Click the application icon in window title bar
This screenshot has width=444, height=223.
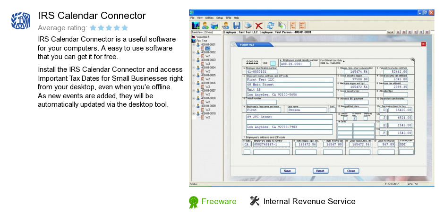pos(192,12)
